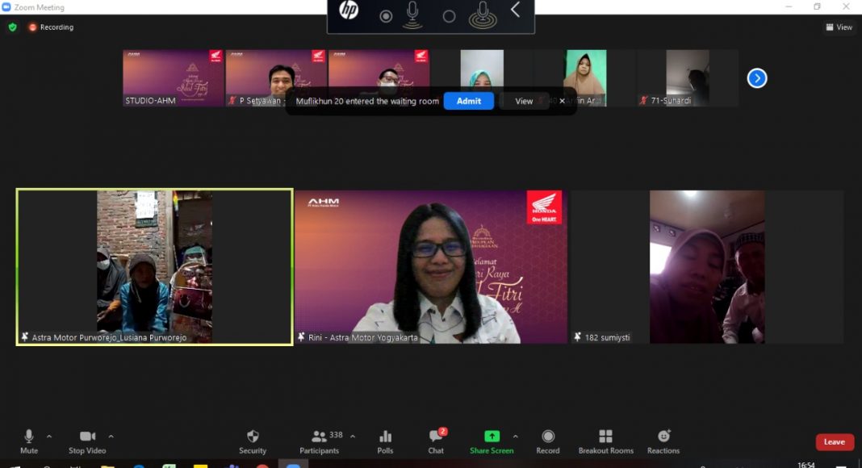The image size is (862, 468).
Task: Open Chat with unread messages
Action: coord(436,437)
